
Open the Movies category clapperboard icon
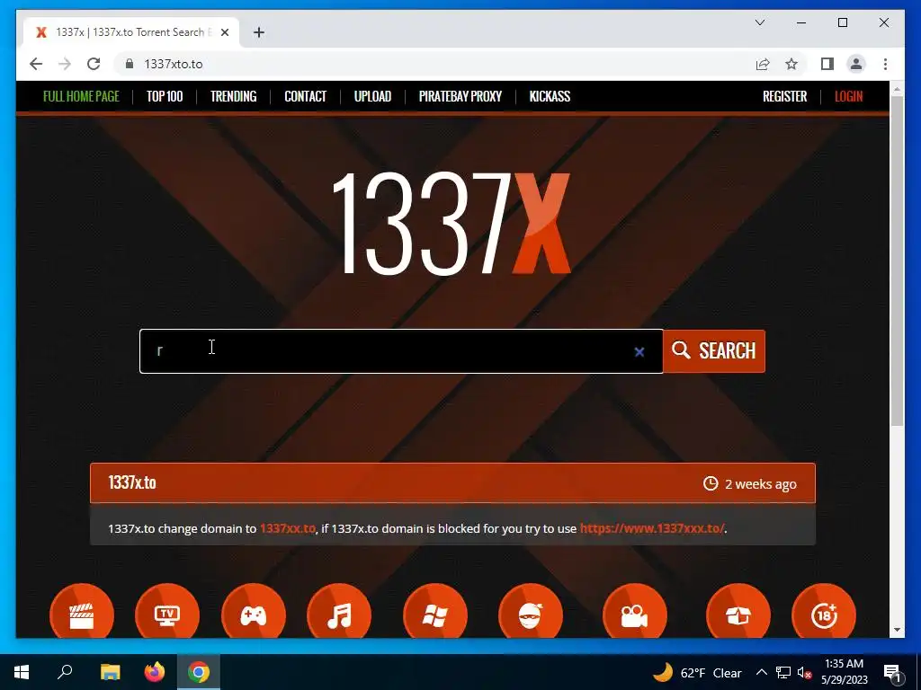[82, 611]
